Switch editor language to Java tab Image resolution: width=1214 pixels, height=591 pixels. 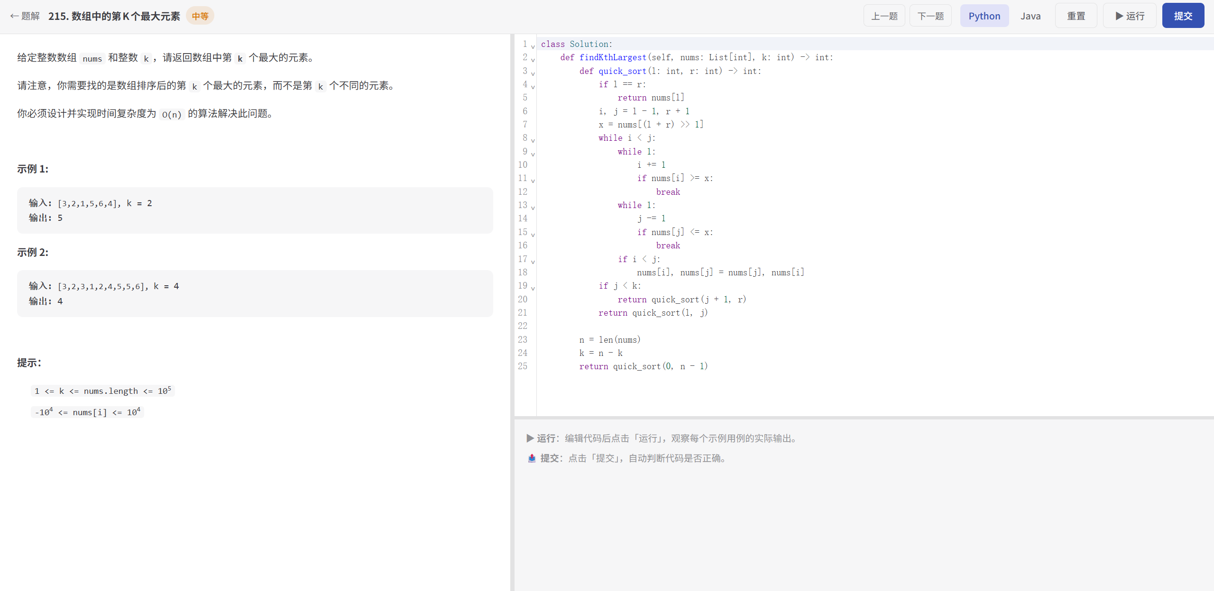[x=1030, y=16]
